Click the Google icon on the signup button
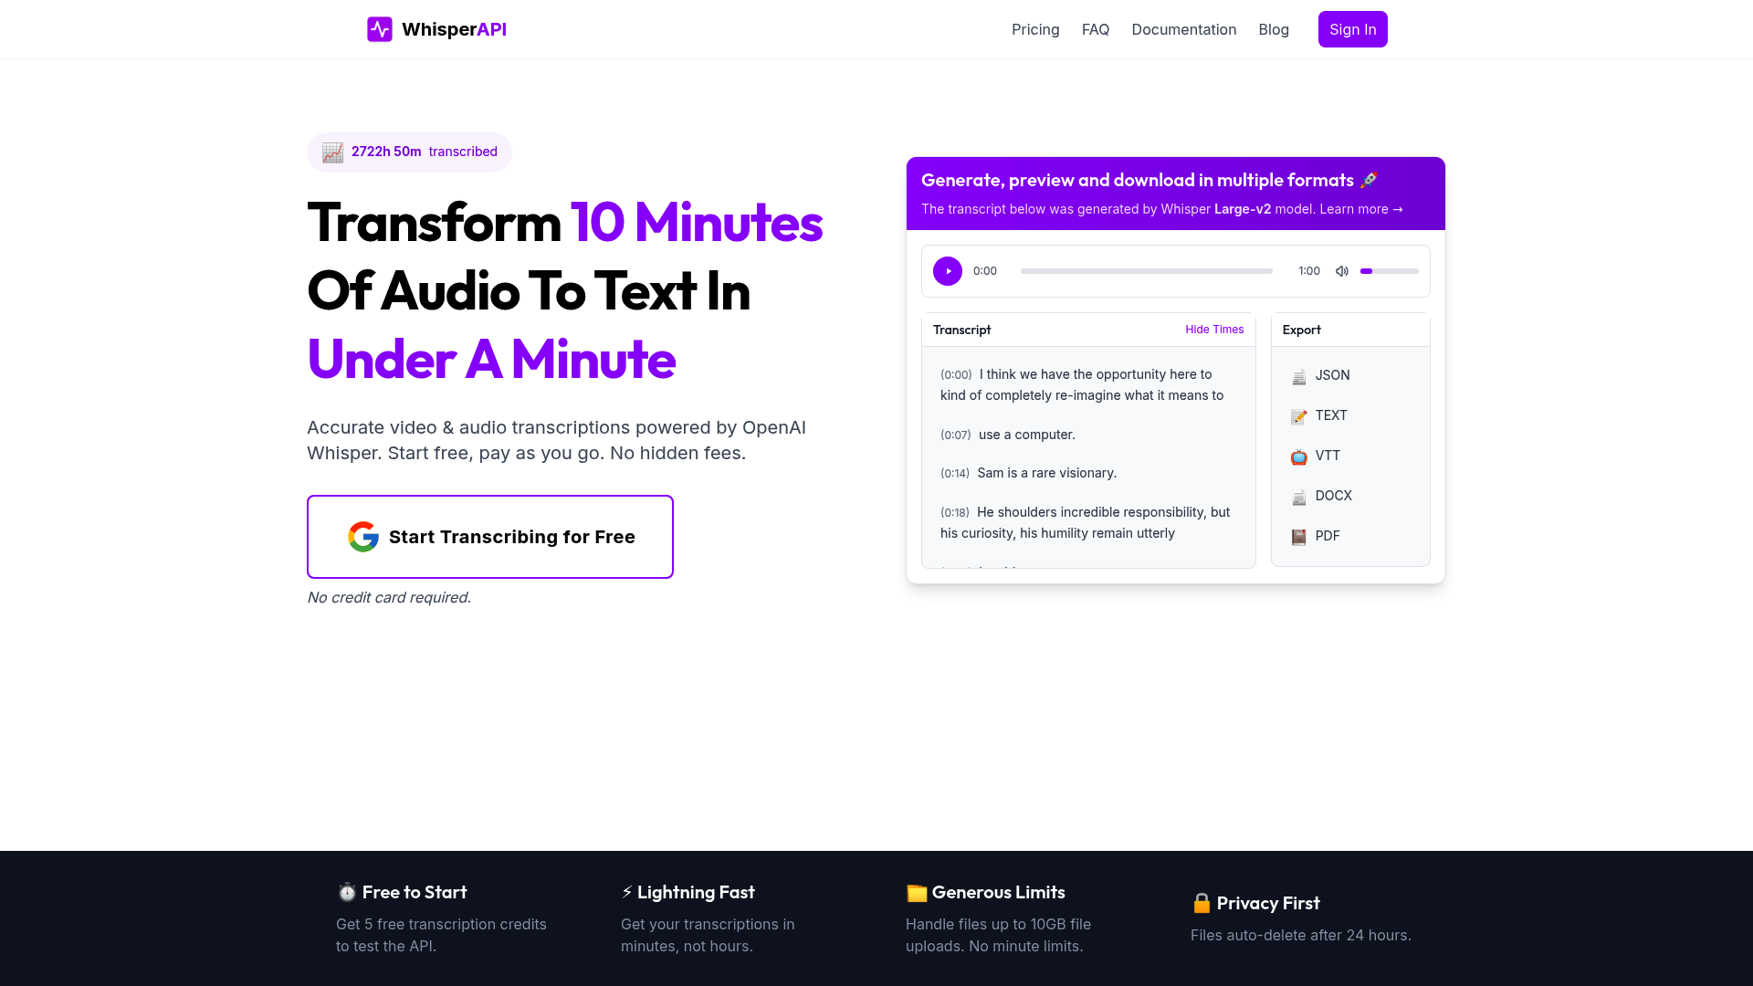The width and height of the screenshot is (1753, 986). click(362, 537)
